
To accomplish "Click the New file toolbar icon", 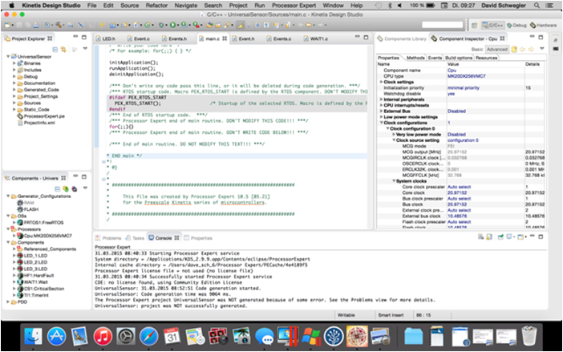I will coord(7,25).
